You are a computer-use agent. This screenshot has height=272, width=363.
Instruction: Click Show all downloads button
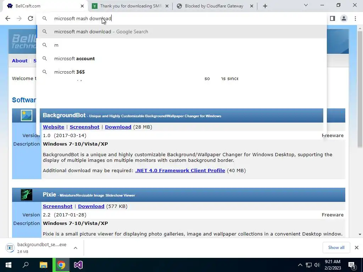[336, 248]
